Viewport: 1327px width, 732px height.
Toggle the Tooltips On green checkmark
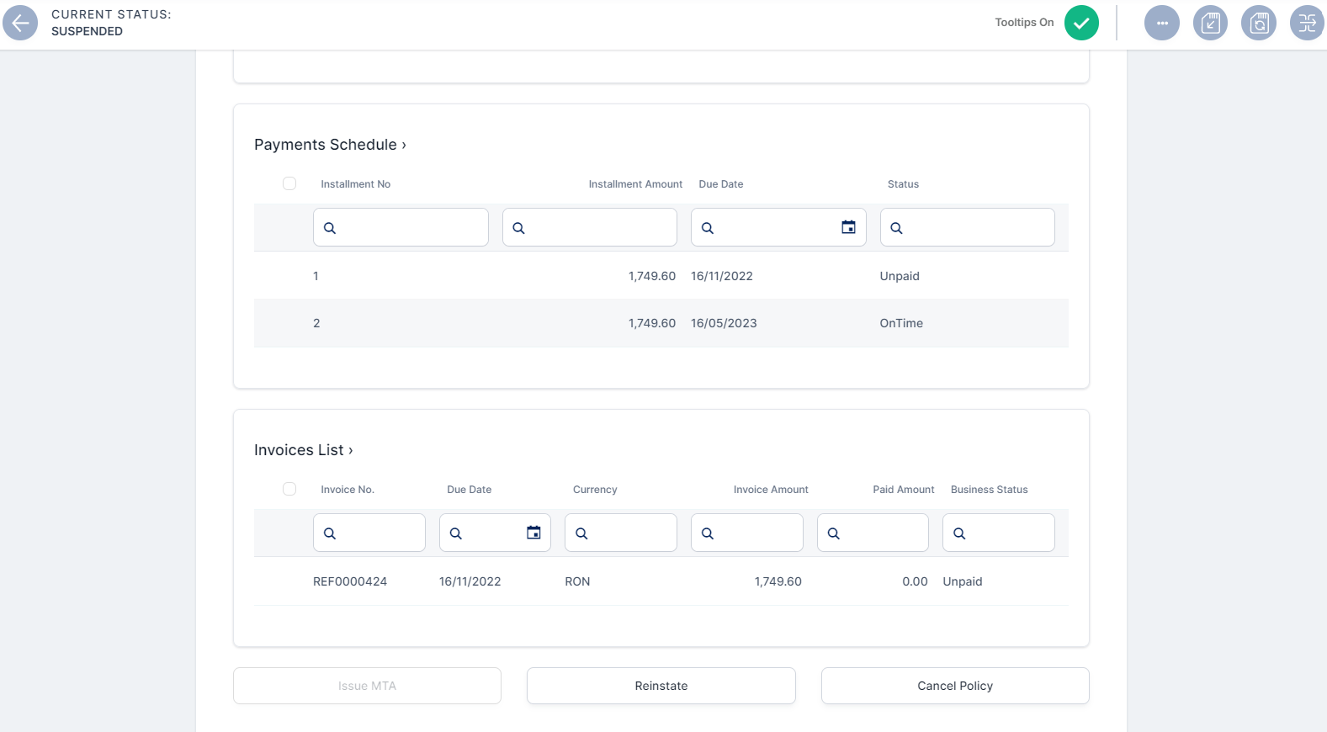[1081, 23]
